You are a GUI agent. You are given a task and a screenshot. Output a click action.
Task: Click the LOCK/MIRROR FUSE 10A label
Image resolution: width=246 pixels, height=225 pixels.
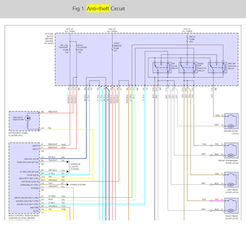117,47
